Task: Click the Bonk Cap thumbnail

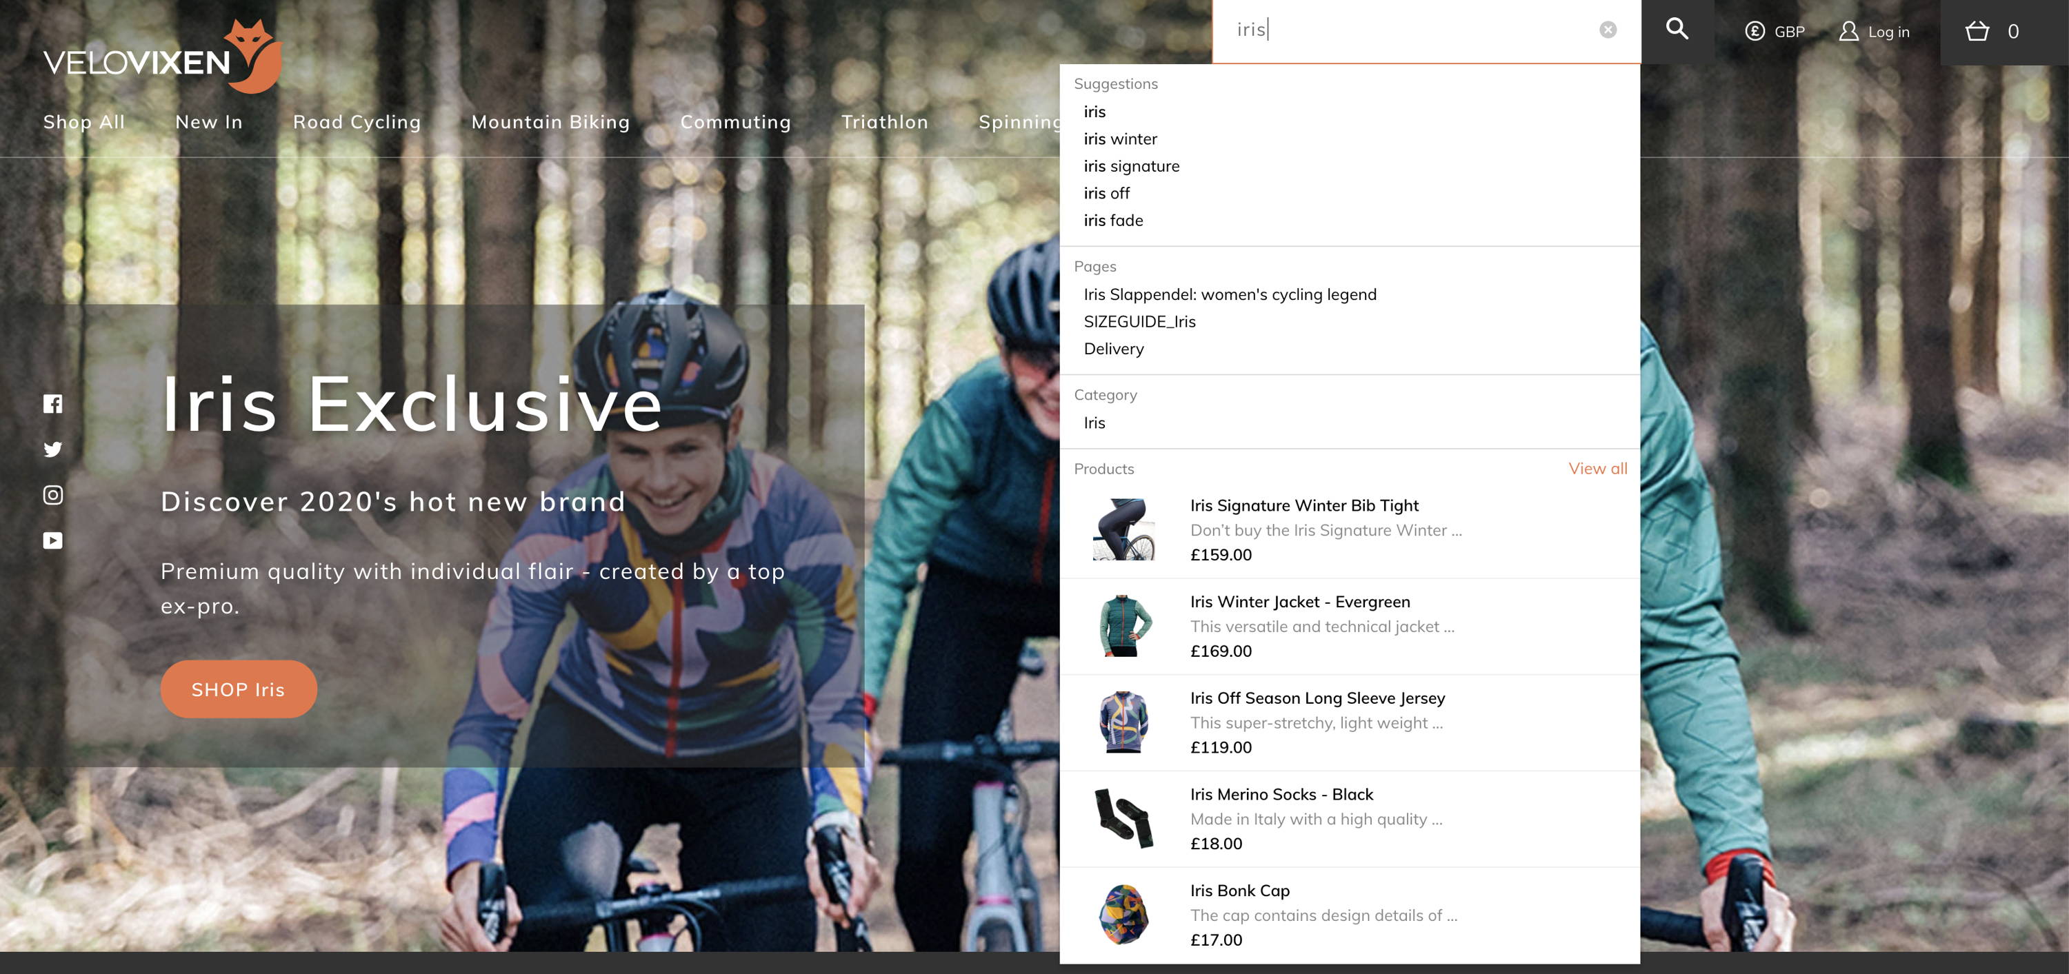Action: tap(1123, 915)
